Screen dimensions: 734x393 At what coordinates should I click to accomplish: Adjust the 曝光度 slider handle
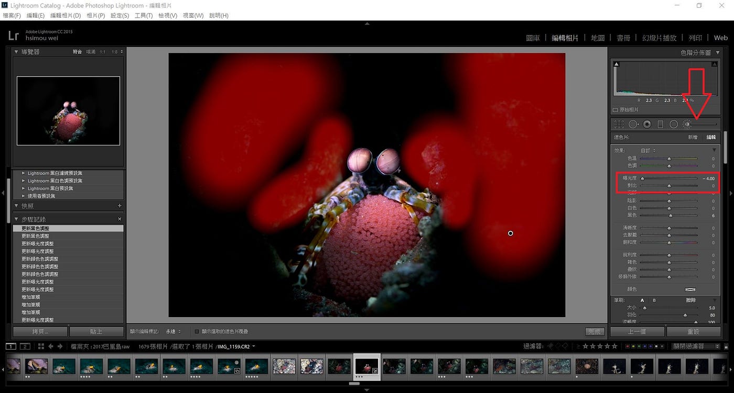642,178
